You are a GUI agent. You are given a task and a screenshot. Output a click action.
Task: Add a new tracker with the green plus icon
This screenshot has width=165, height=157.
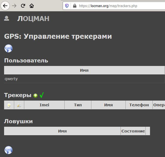pos(35,96)
